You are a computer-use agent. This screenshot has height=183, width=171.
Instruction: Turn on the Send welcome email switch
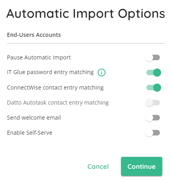coord(153,118)
